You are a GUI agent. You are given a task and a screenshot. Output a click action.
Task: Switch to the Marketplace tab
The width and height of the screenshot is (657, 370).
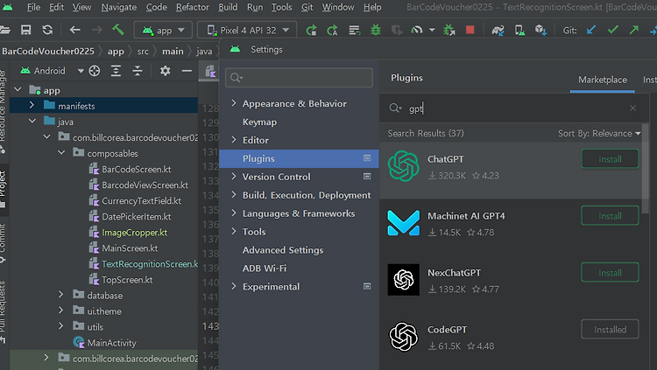pos(603,80)
